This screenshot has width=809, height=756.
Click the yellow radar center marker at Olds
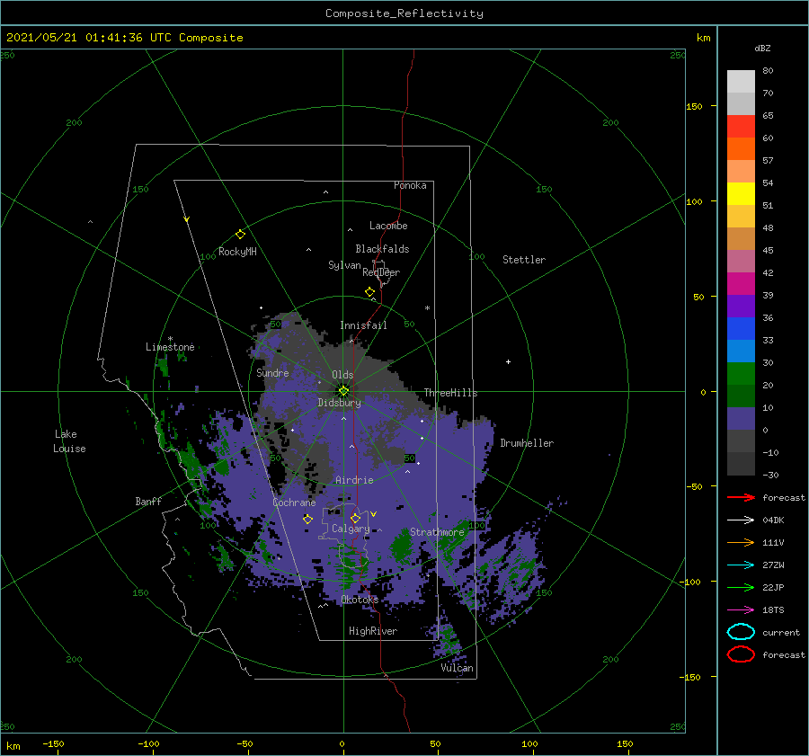pyautogui.click(x=343, y=391)
